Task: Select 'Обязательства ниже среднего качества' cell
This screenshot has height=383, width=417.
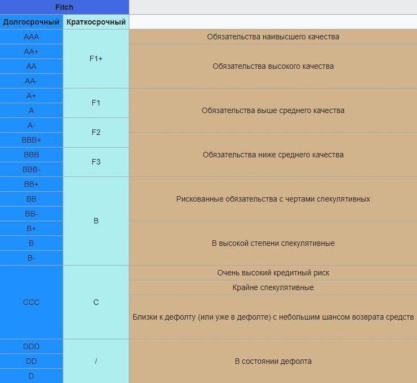Action: click(273, 155)
